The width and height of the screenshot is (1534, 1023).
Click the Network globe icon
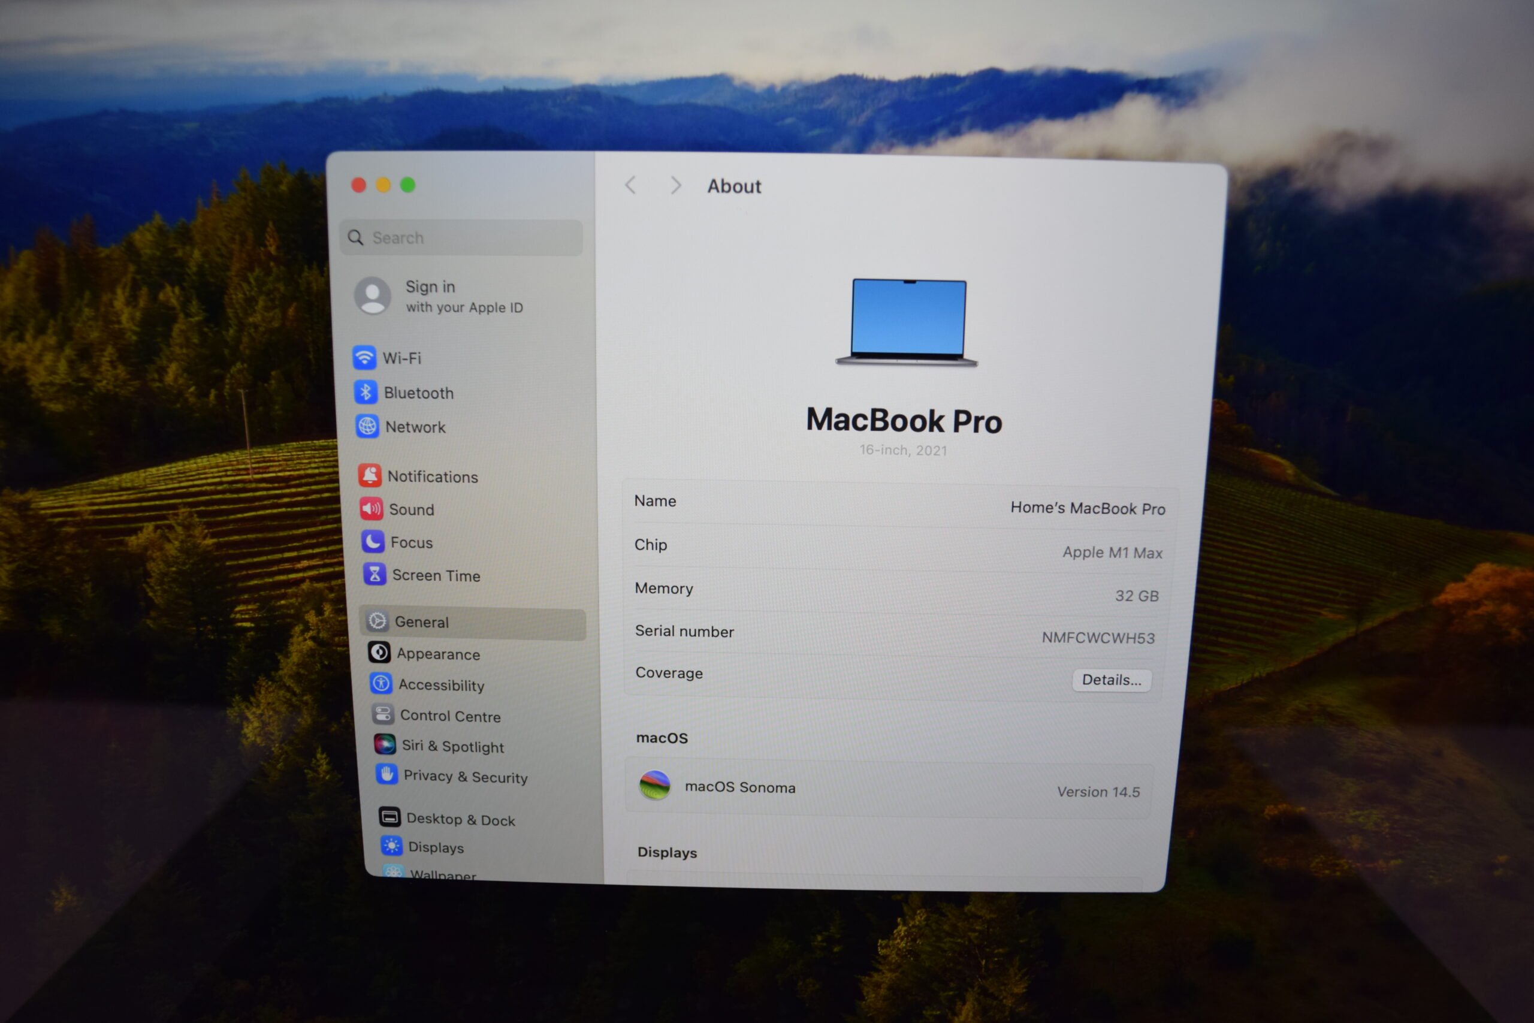[367, 426]
